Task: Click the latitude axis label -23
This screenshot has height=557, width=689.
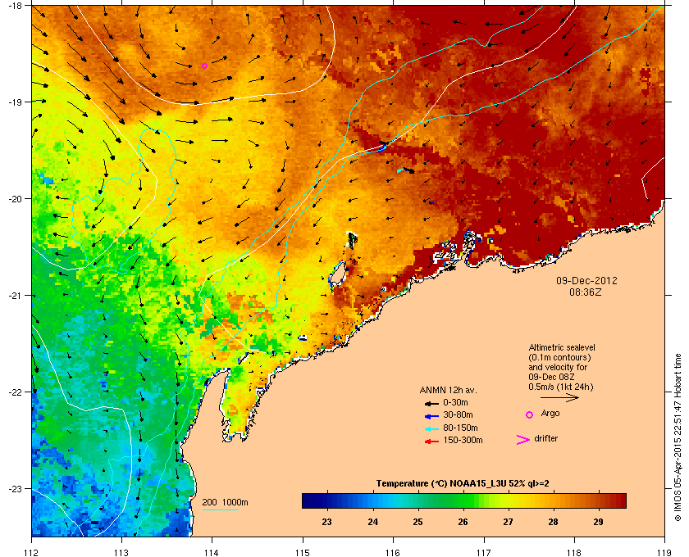Action: 16,488
